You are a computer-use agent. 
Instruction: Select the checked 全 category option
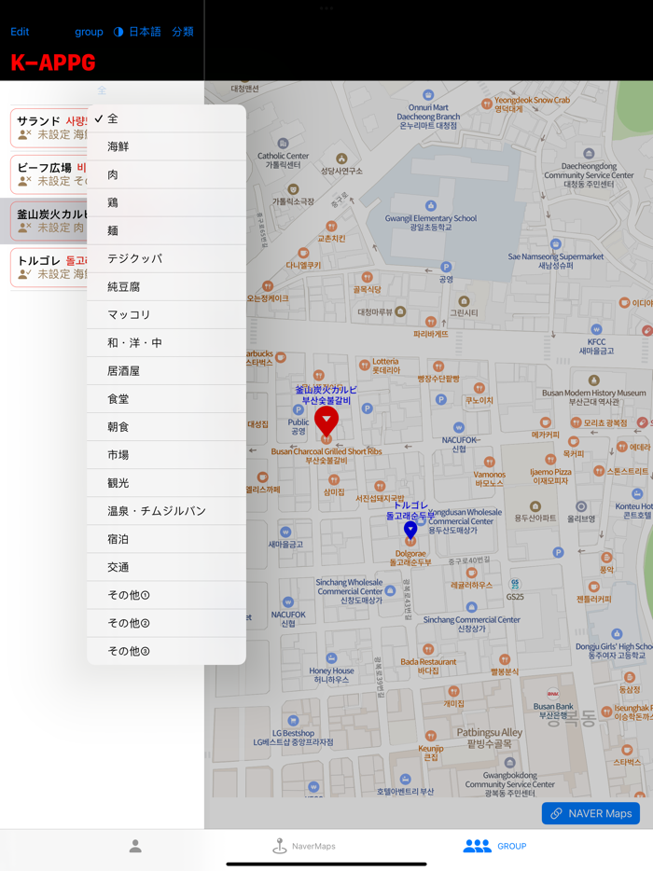(x=166, y=118)
